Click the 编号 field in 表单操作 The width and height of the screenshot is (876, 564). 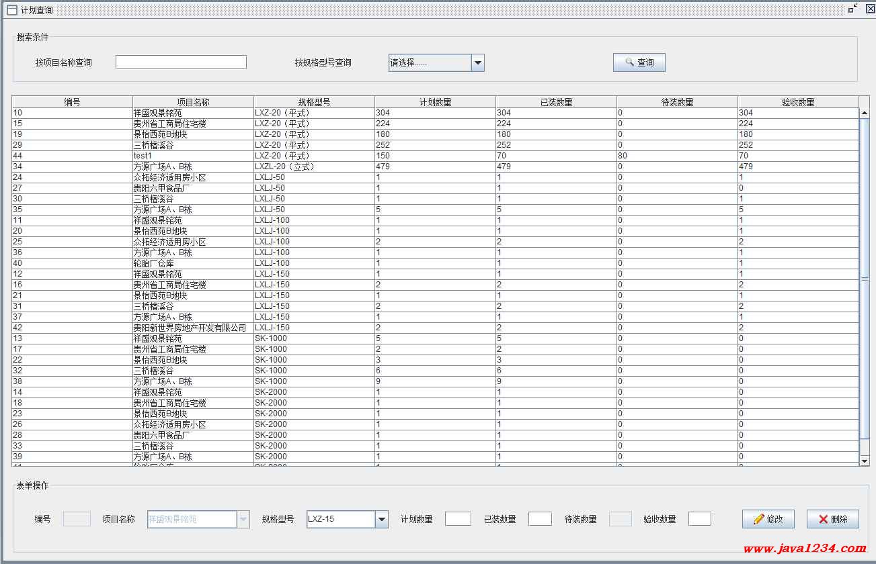point(77,519)
